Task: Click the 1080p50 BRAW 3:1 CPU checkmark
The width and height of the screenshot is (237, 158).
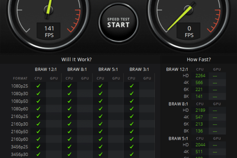Action: click(x=132, y=101)
